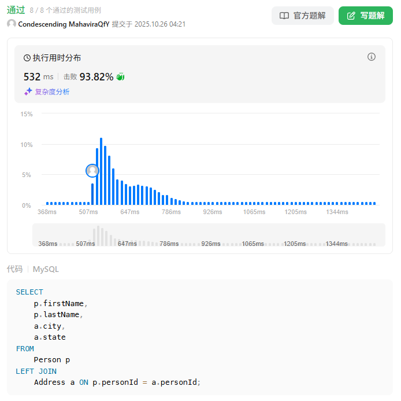
Task: Click the info icon in runtime panel
Action: 372,57
